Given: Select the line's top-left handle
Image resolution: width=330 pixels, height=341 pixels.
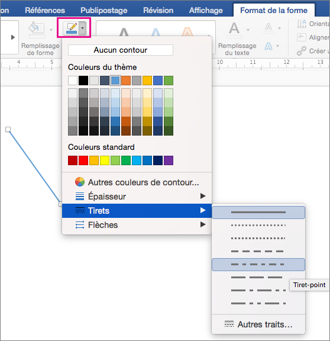Looking at the screenshot, I should 8,130.
